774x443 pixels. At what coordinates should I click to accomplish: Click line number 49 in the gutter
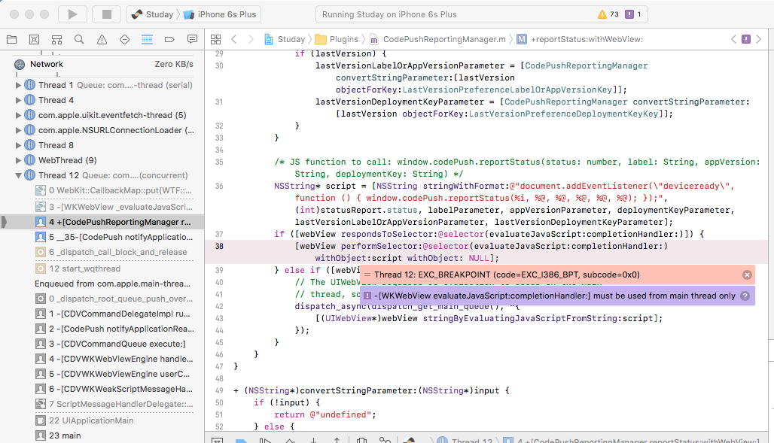click(x=219, y=390)
